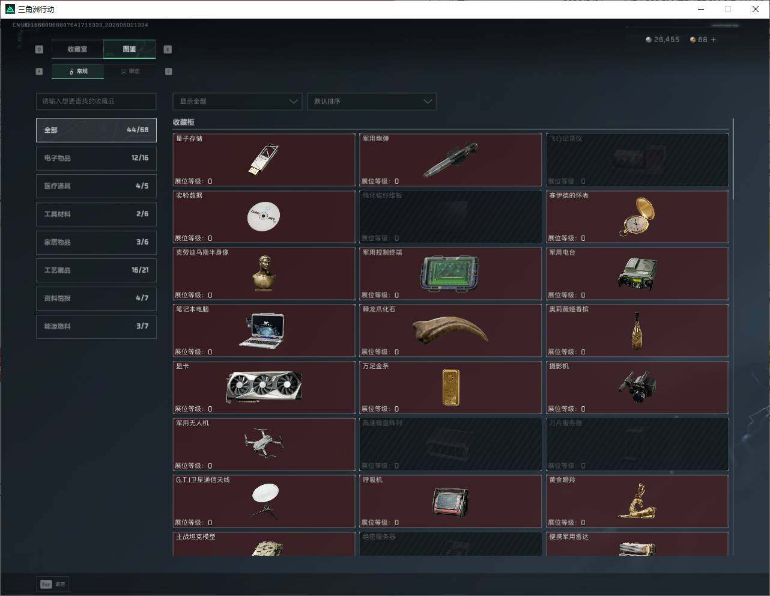The image size is (770, 596).
Task: Select 赛伊德的怀表 pocket watch
Action: [637, 217]
